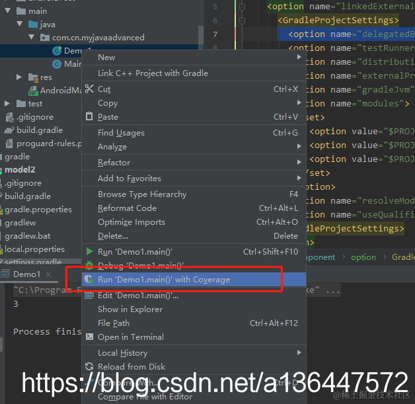Expand Add to Favorites submenu arrow
The height and width of the screenshot is (404, 415).
click(299, 178)
